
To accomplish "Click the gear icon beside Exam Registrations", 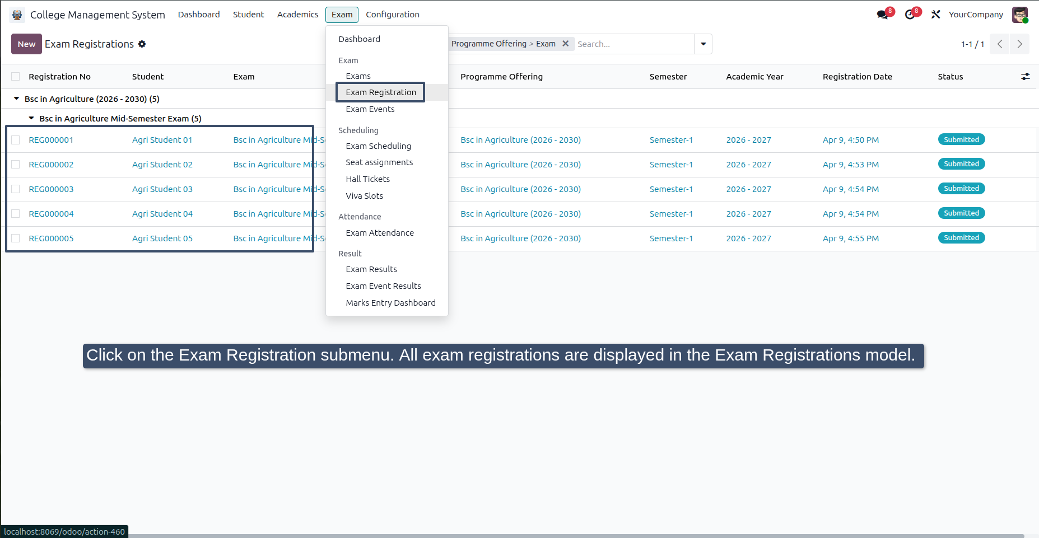I will pyautogui.click(x=142, y=44).
